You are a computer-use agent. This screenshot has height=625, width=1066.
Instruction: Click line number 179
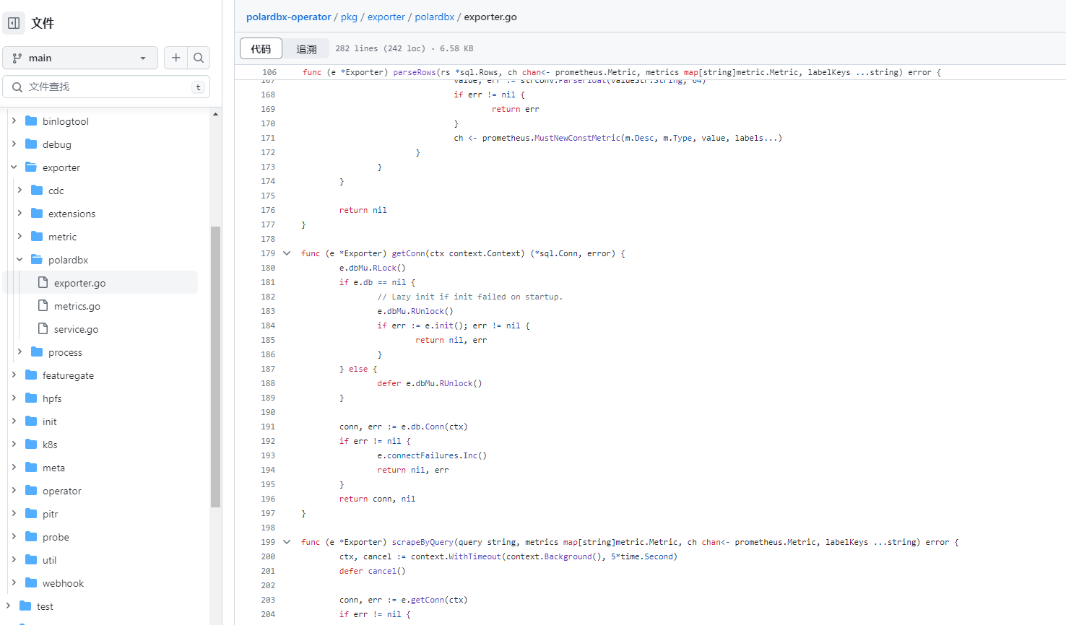coord(268,253)
